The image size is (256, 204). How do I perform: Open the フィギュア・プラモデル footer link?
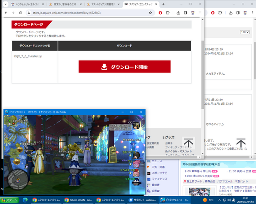tap(178, 147)
